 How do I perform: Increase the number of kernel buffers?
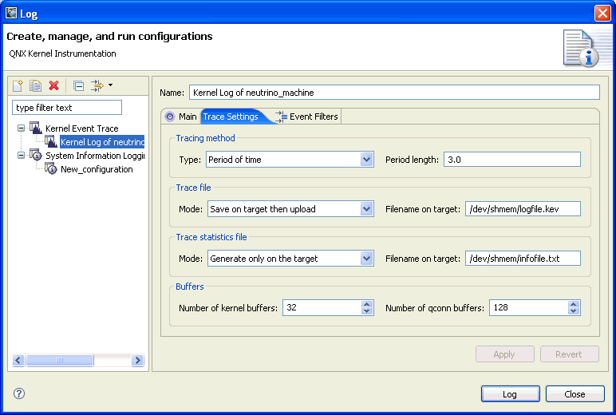click(x=366, y=304)
